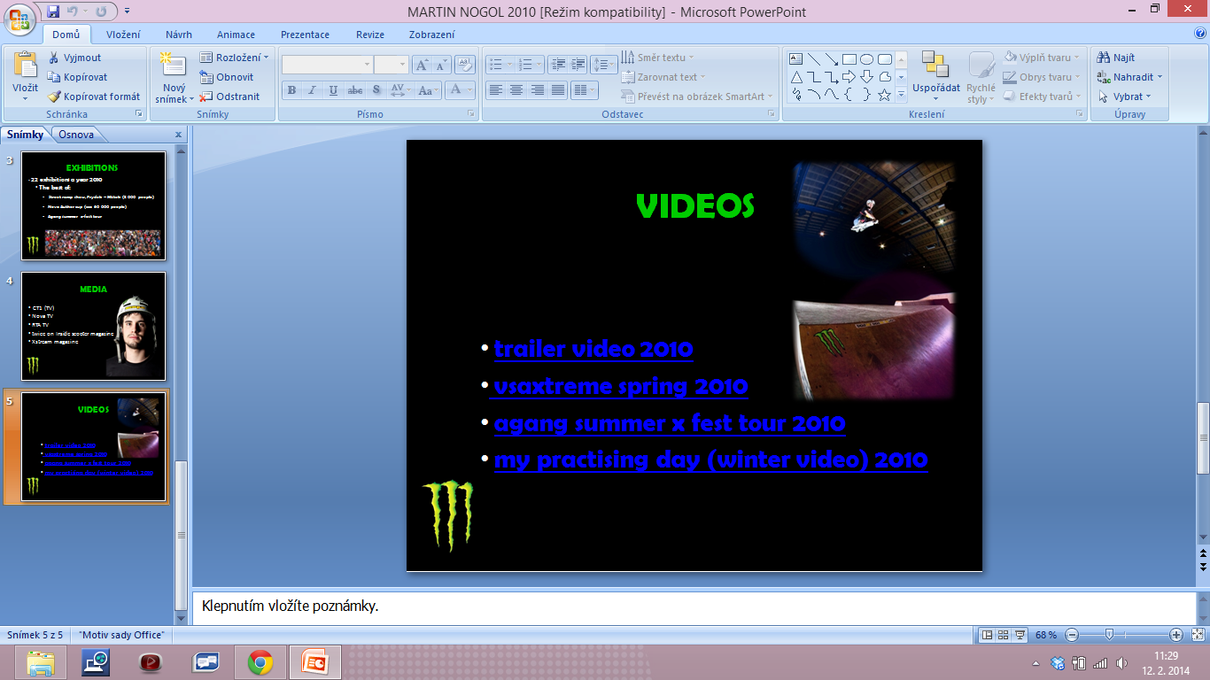Toggle italic text formatting
This screenshot has width=1210, height=680.
312,90
